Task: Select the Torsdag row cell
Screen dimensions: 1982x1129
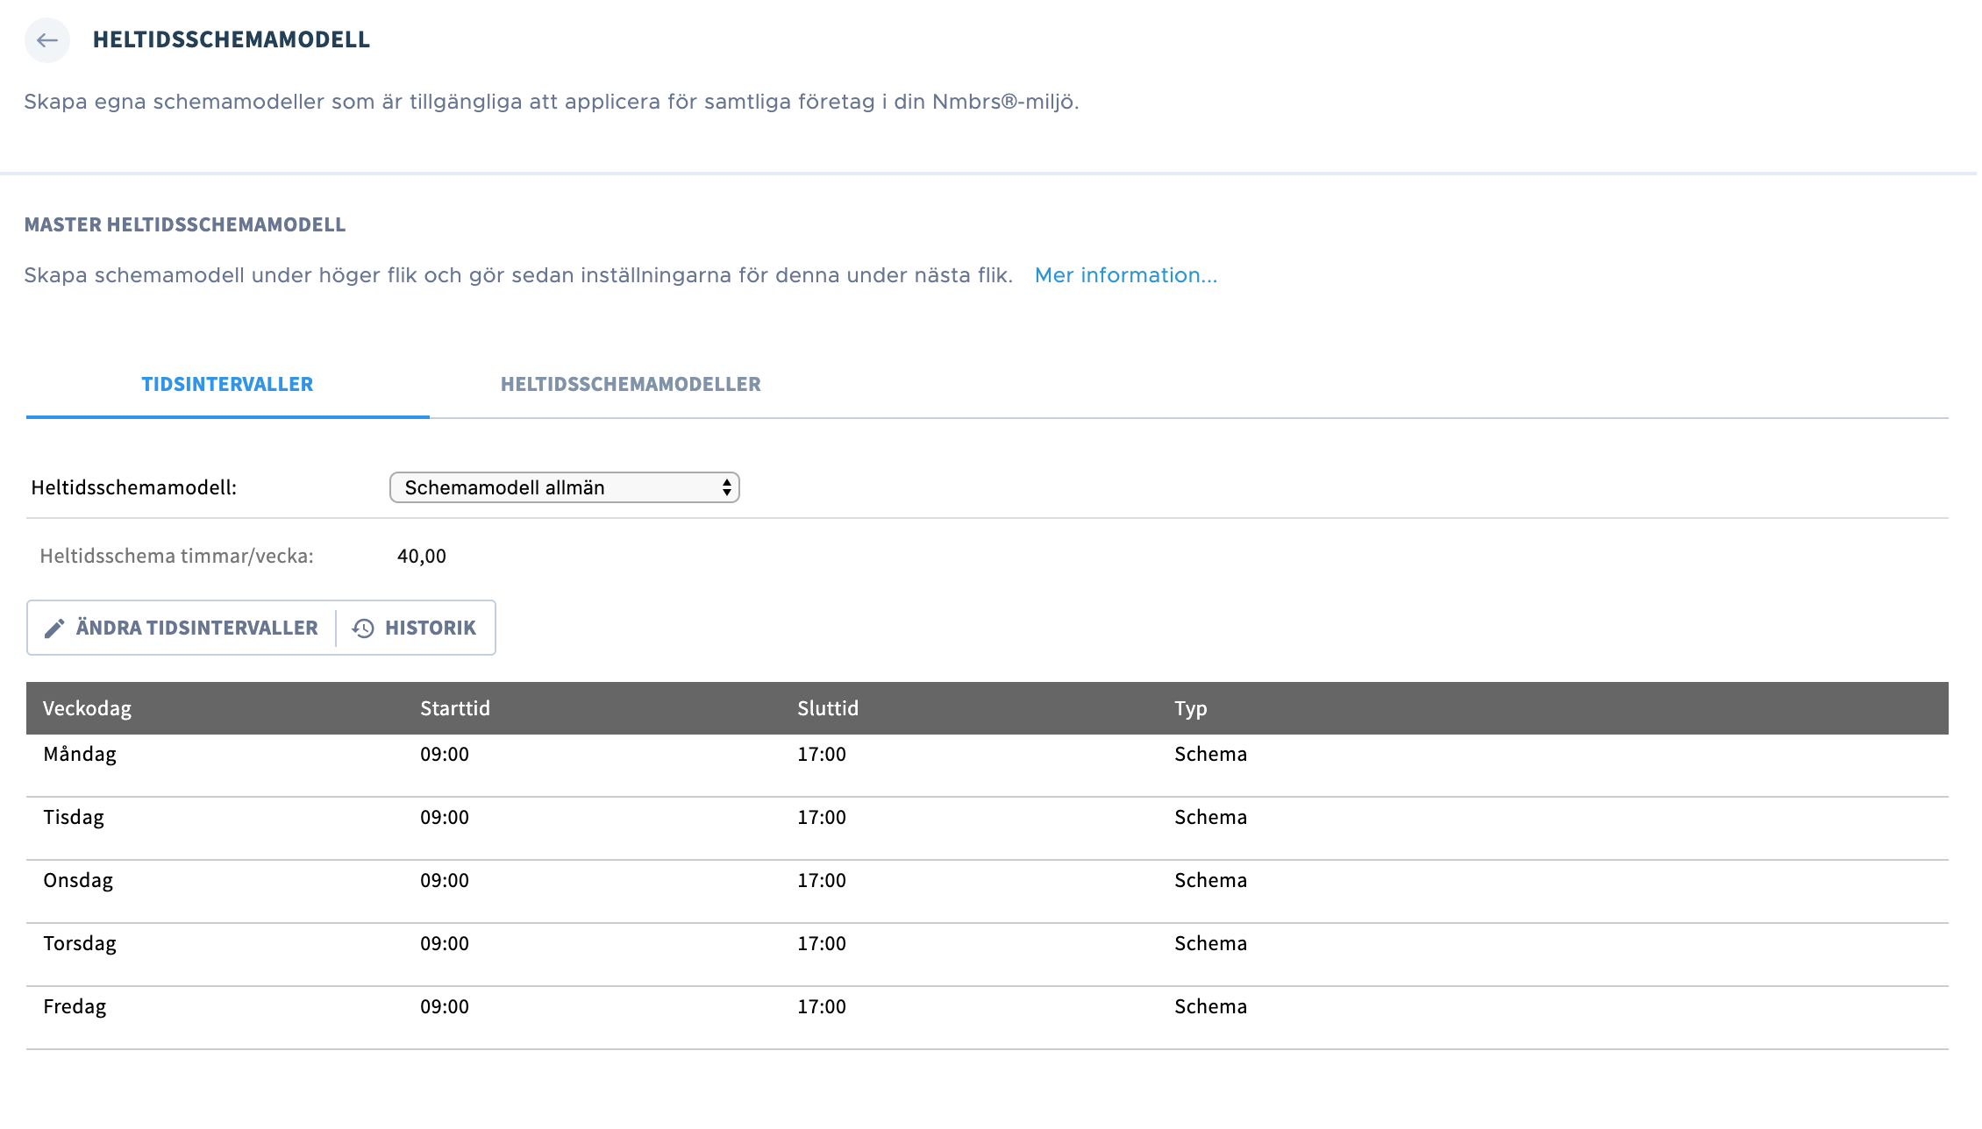Action: tap(80, 943)
